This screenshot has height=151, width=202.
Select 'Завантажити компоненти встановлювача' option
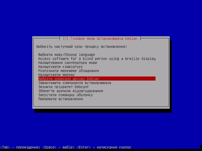click(97, 83)
